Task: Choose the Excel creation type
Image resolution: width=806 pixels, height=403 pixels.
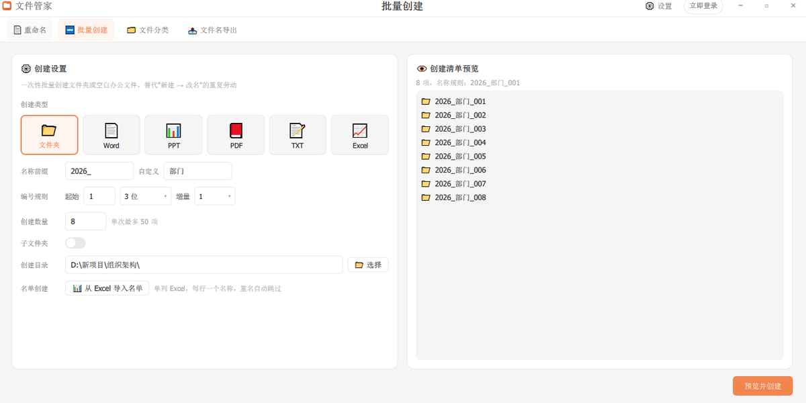Action: pyautogui.click(x=360, y=135)
